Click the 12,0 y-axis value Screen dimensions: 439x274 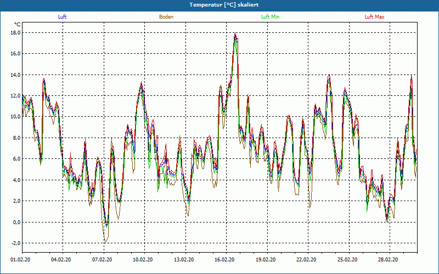[15, 96]
